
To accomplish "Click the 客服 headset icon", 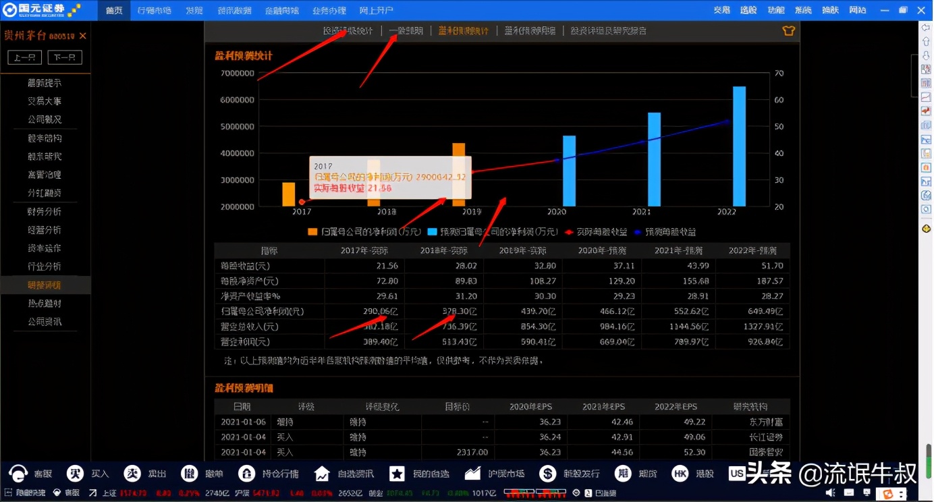I will click(19, 473).
